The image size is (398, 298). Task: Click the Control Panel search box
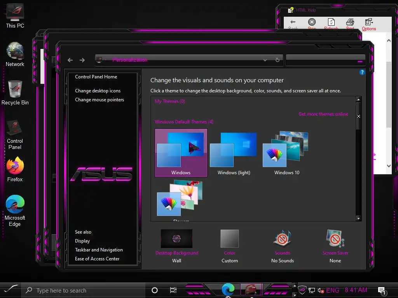[x=325, y=60]
